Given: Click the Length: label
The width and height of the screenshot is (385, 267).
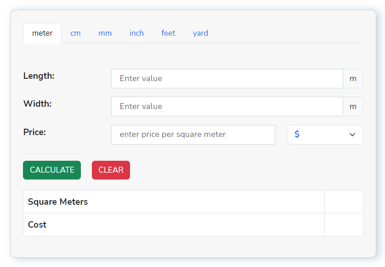Looking at the screenshot, I should [39, 76].
